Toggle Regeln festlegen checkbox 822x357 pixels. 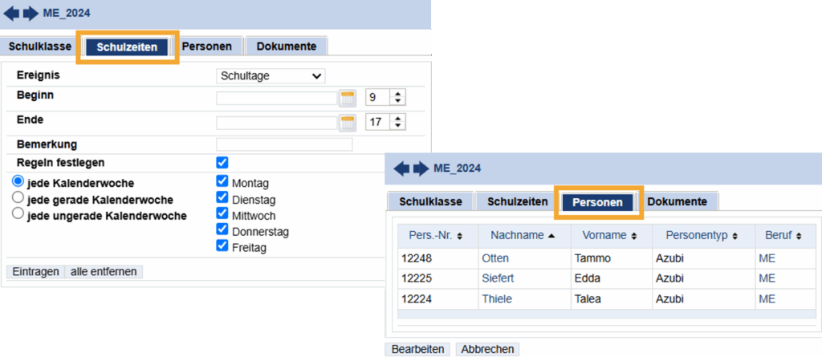click(222, 162)
